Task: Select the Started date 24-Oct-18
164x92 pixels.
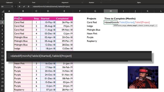Action: (x=48, y=75)
